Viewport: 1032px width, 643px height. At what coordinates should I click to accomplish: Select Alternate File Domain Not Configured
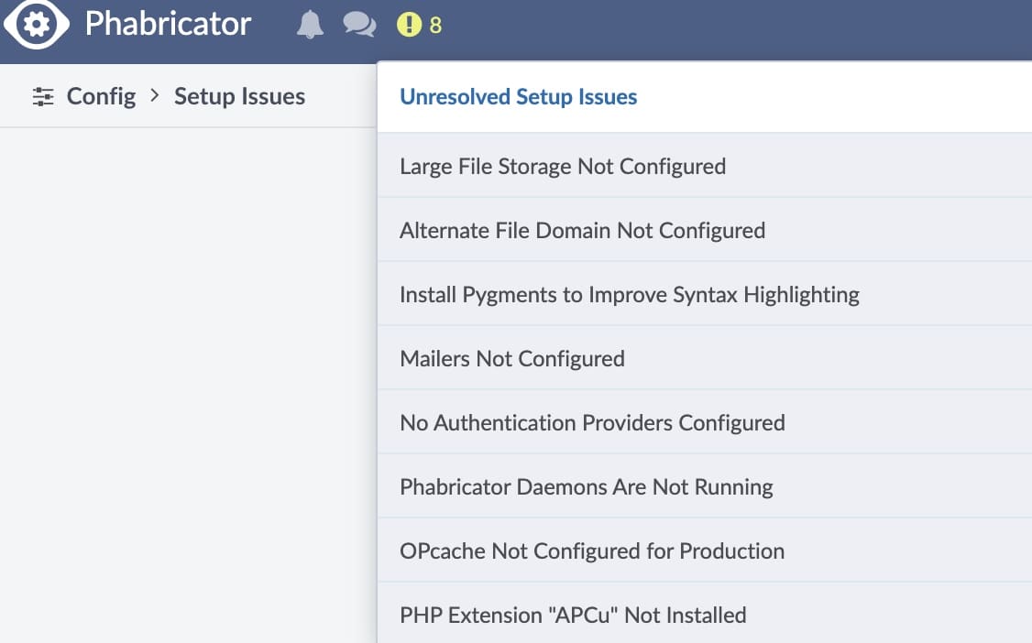click(582, 230)
